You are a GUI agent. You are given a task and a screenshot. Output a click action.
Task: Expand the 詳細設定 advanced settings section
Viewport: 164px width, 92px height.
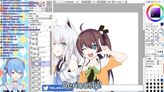[x=146, y=66]
